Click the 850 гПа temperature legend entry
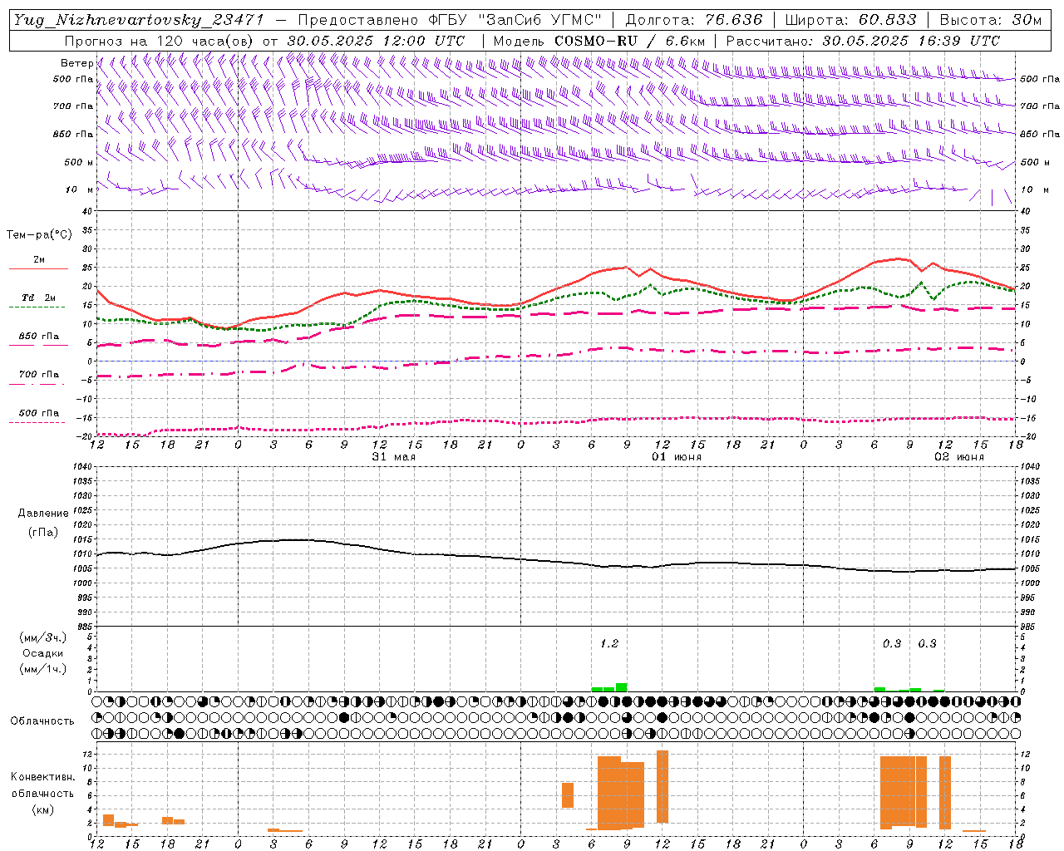The height and width of the screenshot is (851, 1064). [39, 337]
